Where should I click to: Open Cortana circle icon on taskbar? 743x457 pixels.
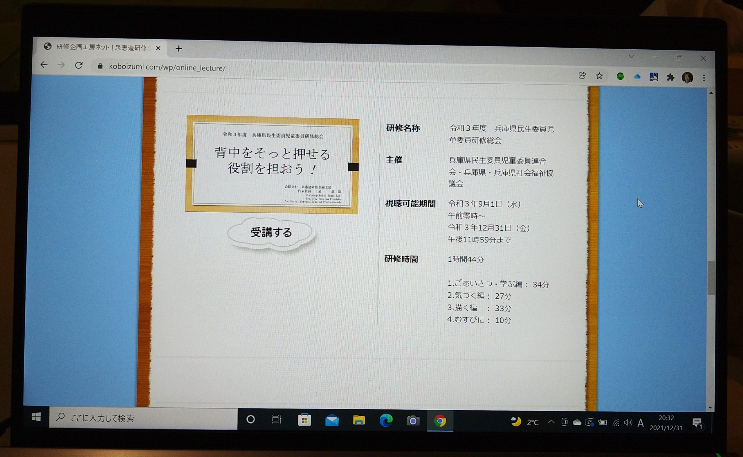[250, 419]
